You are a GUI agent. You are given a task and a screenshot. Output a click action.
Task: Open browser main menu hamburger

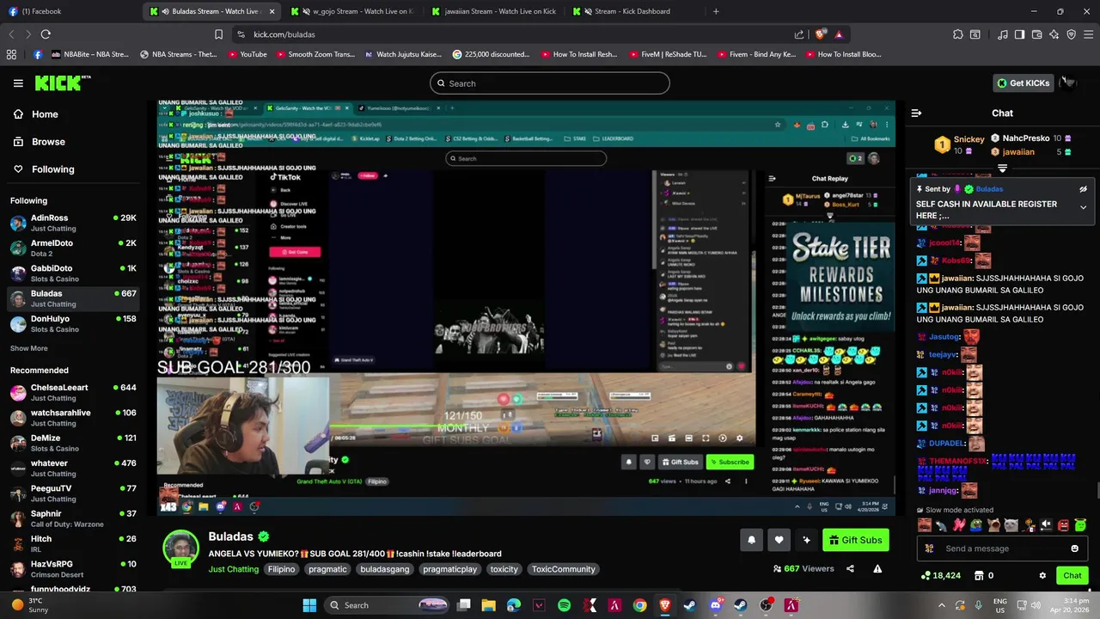click(x=1088, y=34)
